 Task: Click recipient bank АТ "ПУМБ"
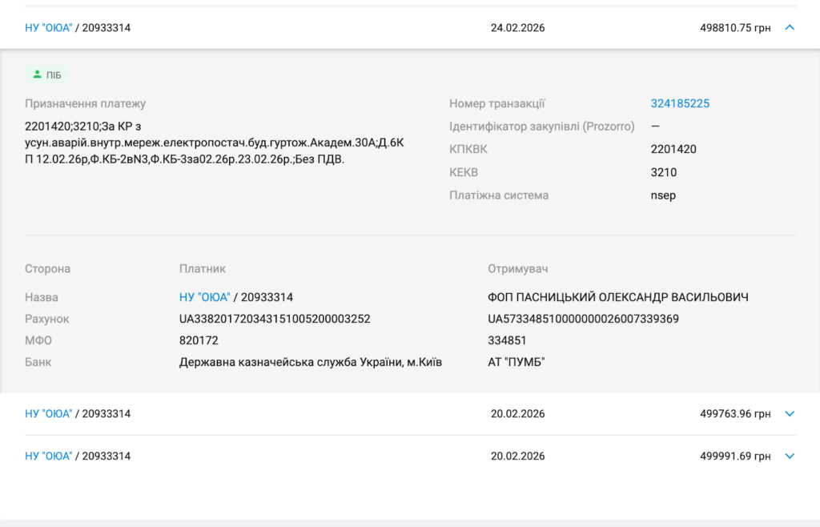pyautogui.click(x=514, y=362)
